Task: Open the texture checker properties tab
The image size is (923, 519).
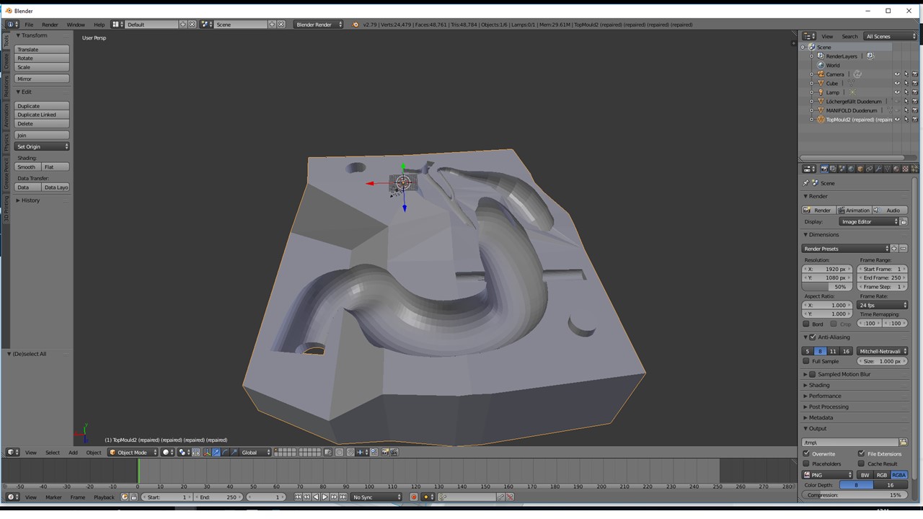Action: click(905, 169)
